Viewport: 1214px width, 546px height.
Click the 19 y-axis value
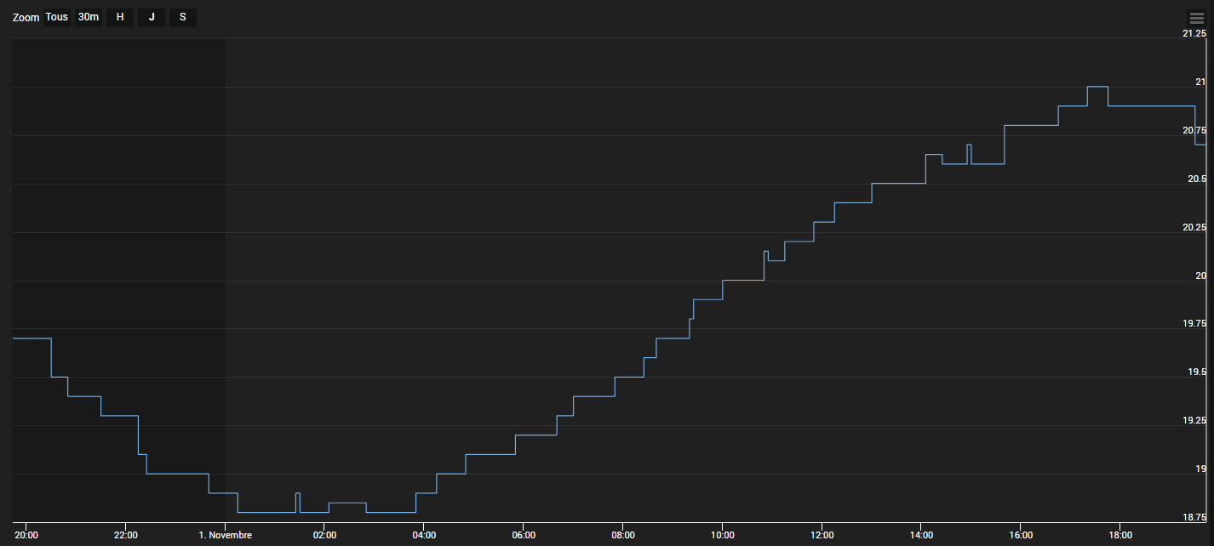(x=1200, y=469)
